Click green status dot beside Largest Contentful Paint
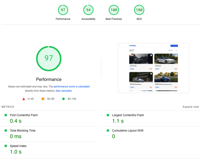The image size is (202, 159). coord(108,115)
